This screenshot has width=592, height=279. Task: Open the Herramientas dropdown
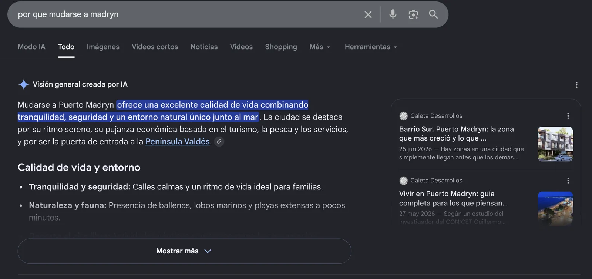(x=371, y=47)
